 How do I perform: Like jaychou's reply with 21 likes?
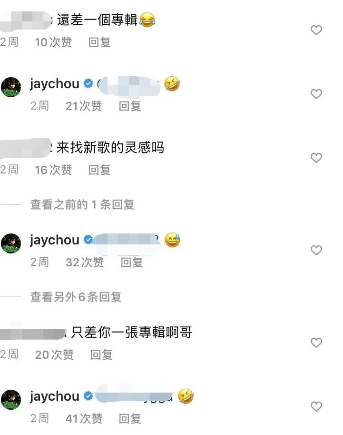click(x=316, y=94)
